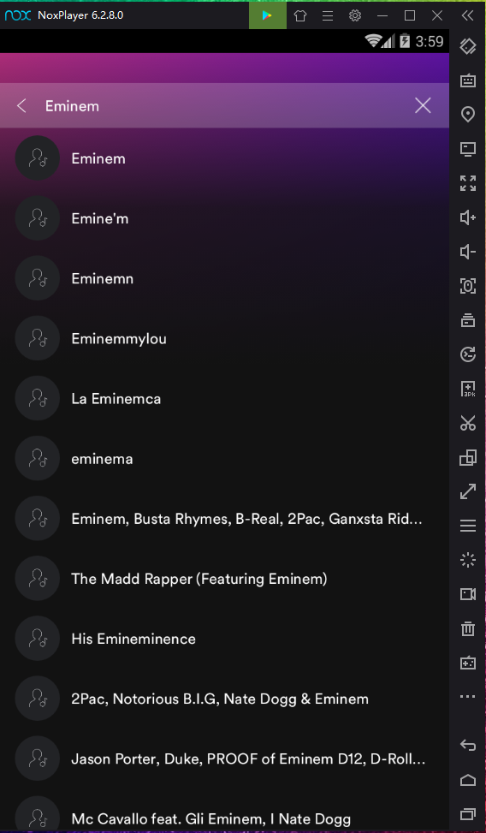The height and width of the screenshot is (833, 486).
Task: Open the Nox hamburger menu in title bar
Action: tap(328, 15)
